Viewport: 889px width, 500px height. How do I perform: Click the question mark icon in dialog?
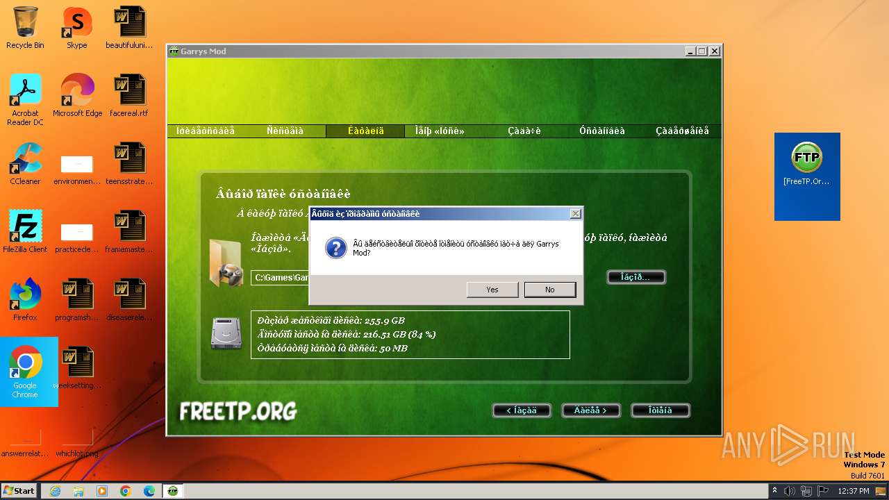[336, 248]
